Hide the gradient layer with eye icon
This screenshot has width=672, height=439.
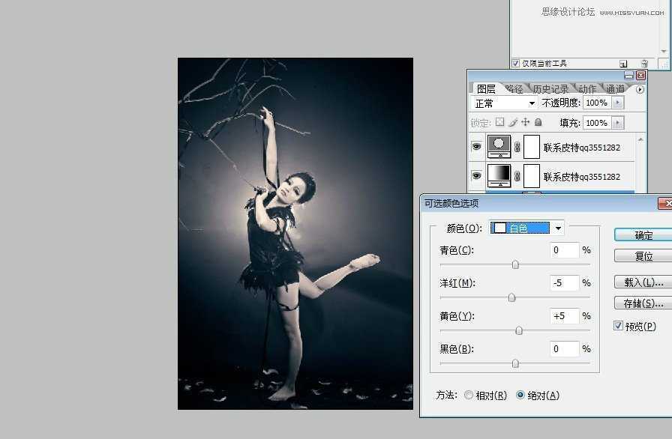coord(476,176)
